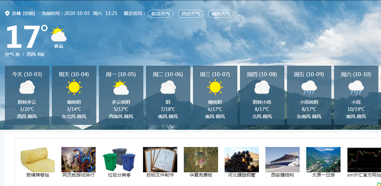381x186 pixels.
Task: Open the 太原一日游 scenery thumbnail
Action: [324, 160]
